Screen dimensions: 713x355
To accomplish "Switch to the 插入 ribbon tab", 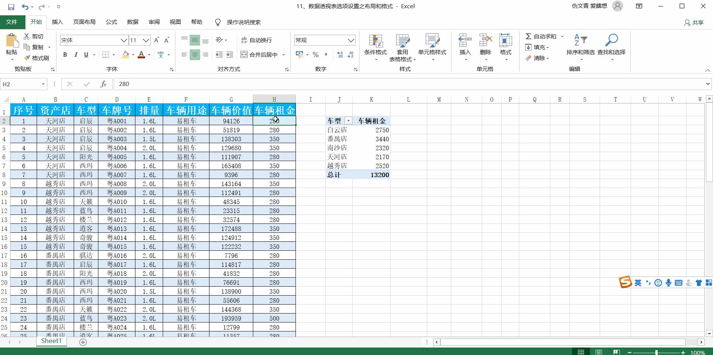I will point(57,22).
